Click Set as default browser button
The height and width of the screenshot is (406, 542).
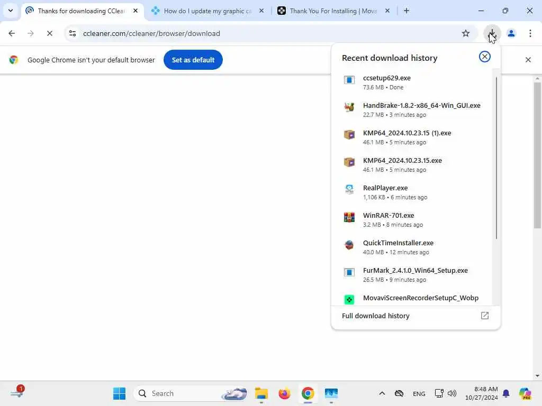point(193,60)
